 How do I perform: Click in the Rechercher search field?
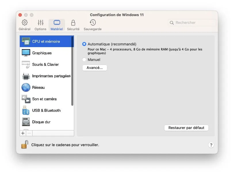192,23
